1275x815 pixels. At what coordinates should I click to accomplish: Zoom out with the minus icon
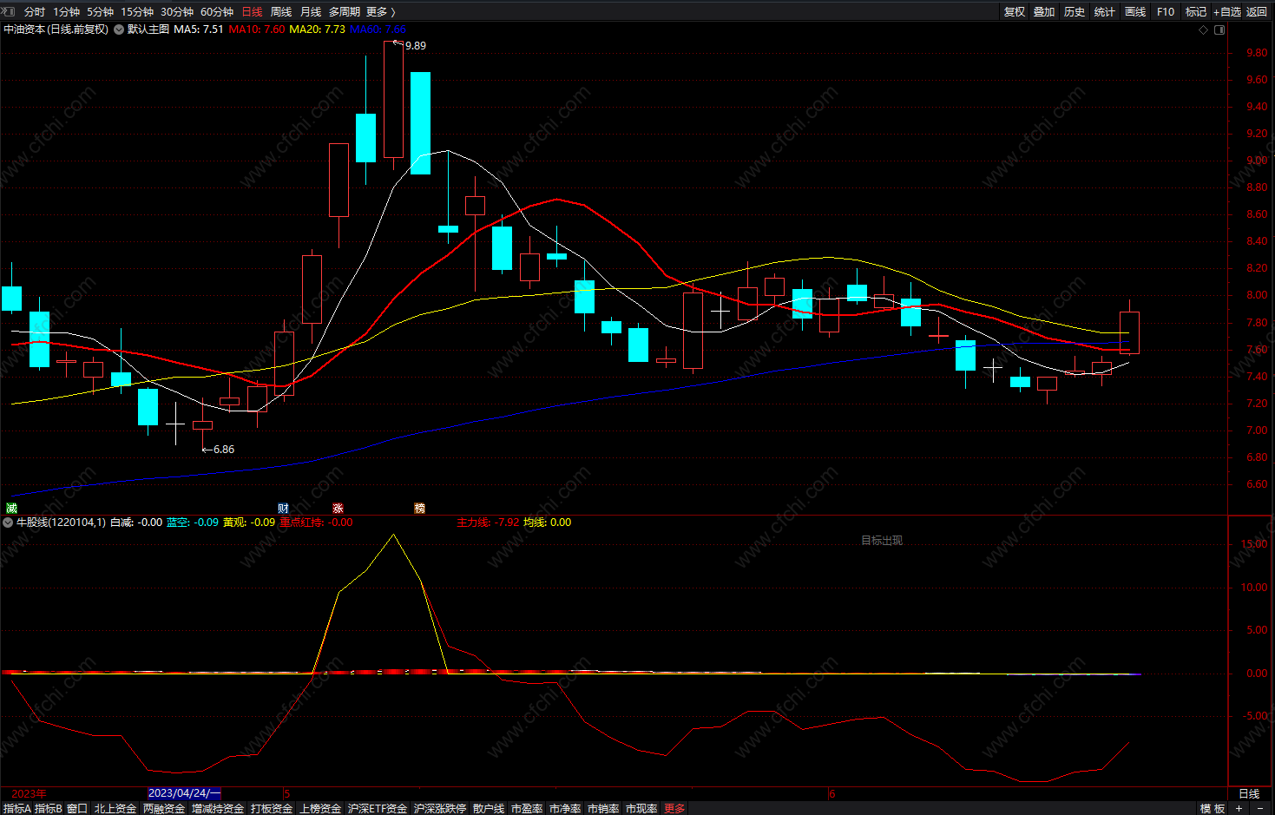pyautogui.click(x=1260, y=808)
